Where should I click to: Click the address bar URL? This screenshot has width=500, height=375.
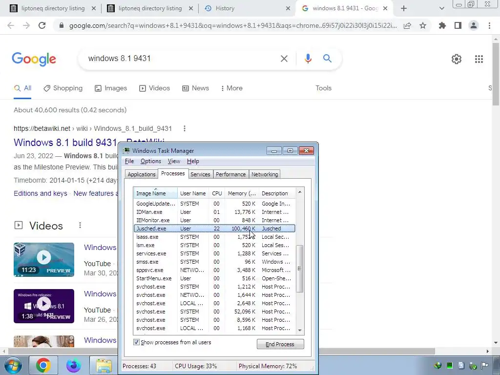233,25
